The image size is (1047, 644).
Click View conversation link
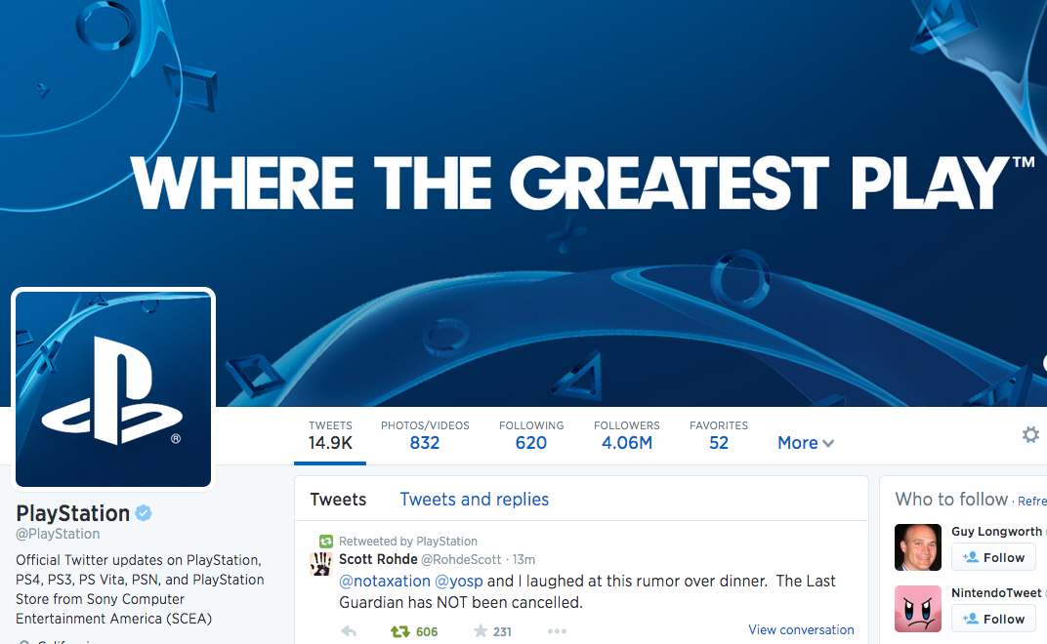pos(801,629)
